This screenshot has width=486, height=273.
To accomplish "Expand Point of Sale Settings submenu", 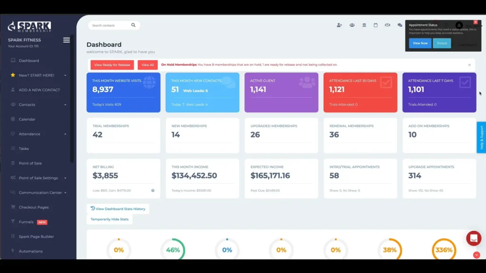I will [65, 178].
